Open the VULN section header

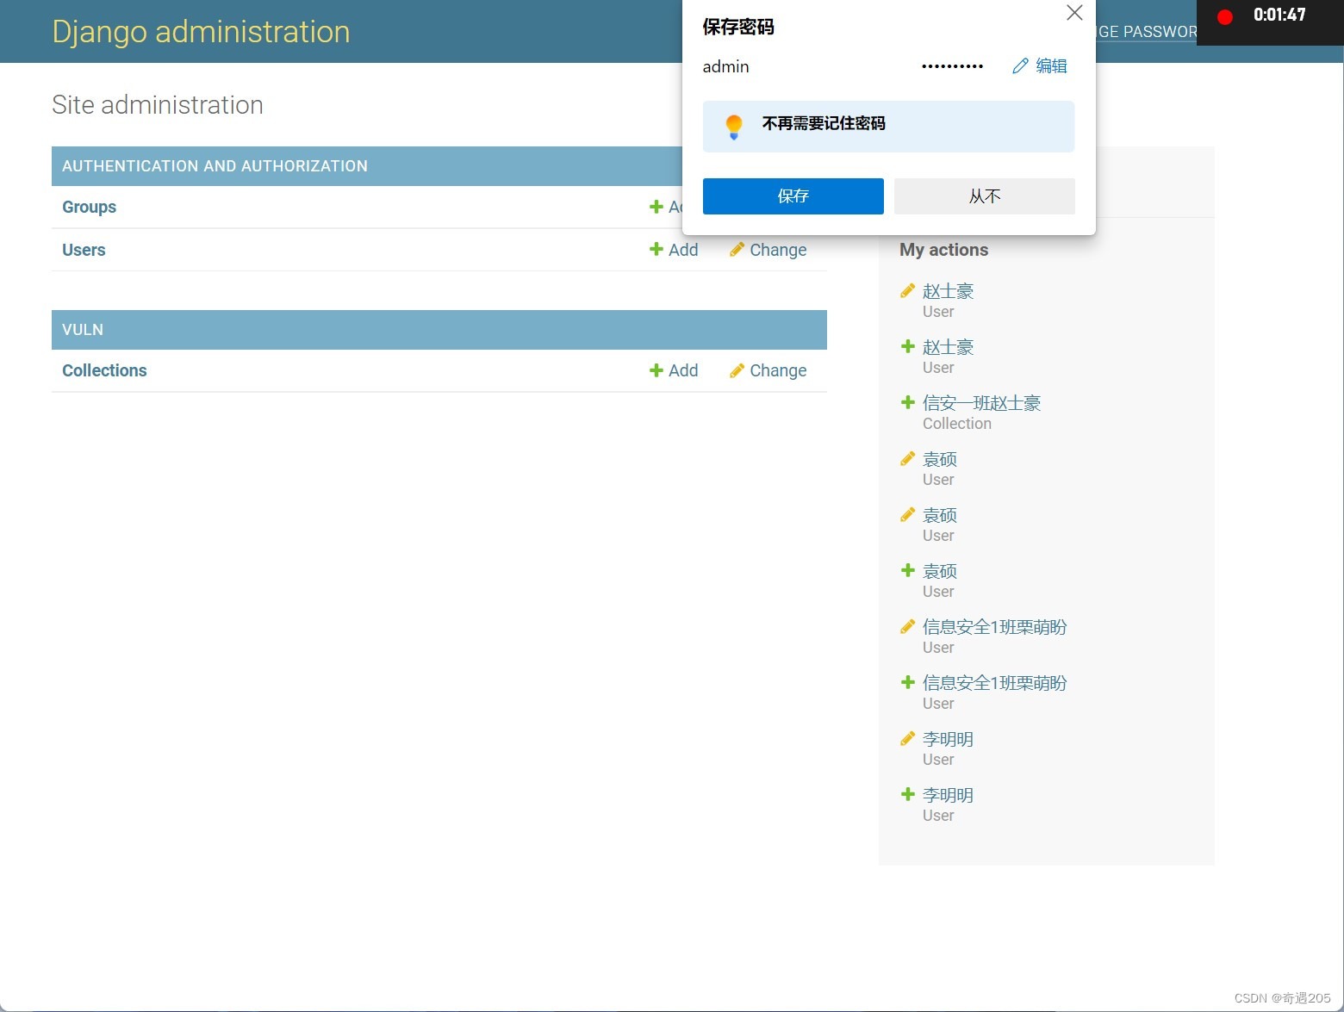tap(83, 330)
